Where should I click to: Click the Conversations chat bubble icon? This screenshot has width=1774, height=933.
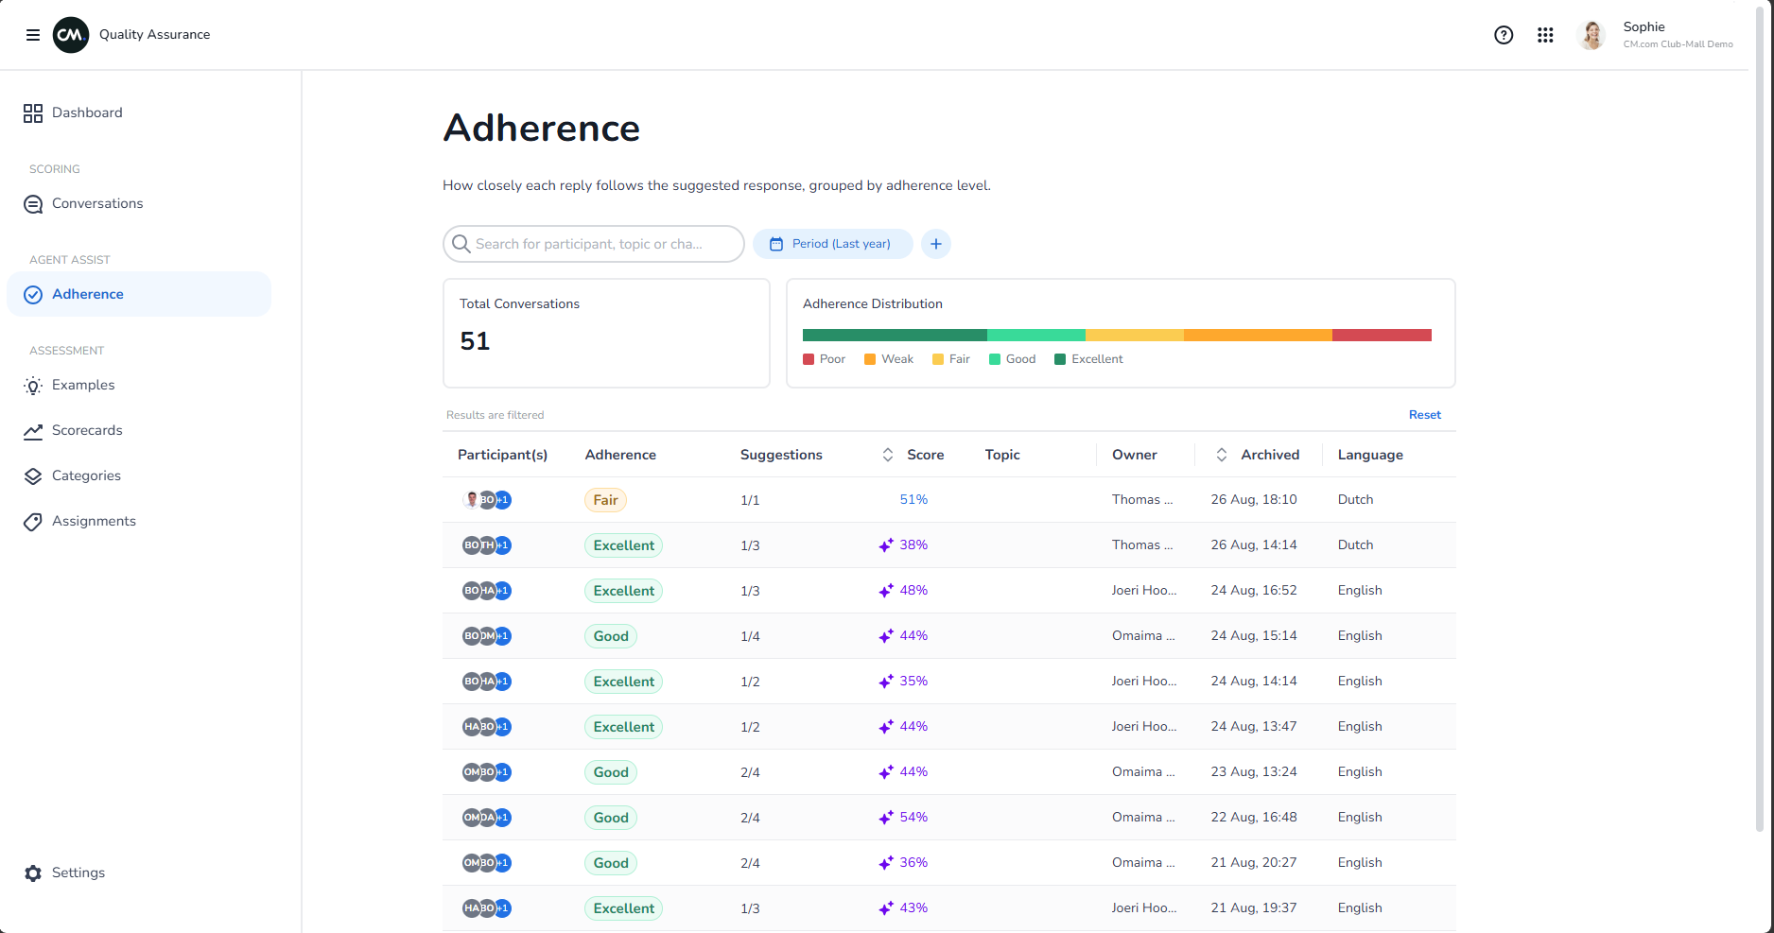33,204
